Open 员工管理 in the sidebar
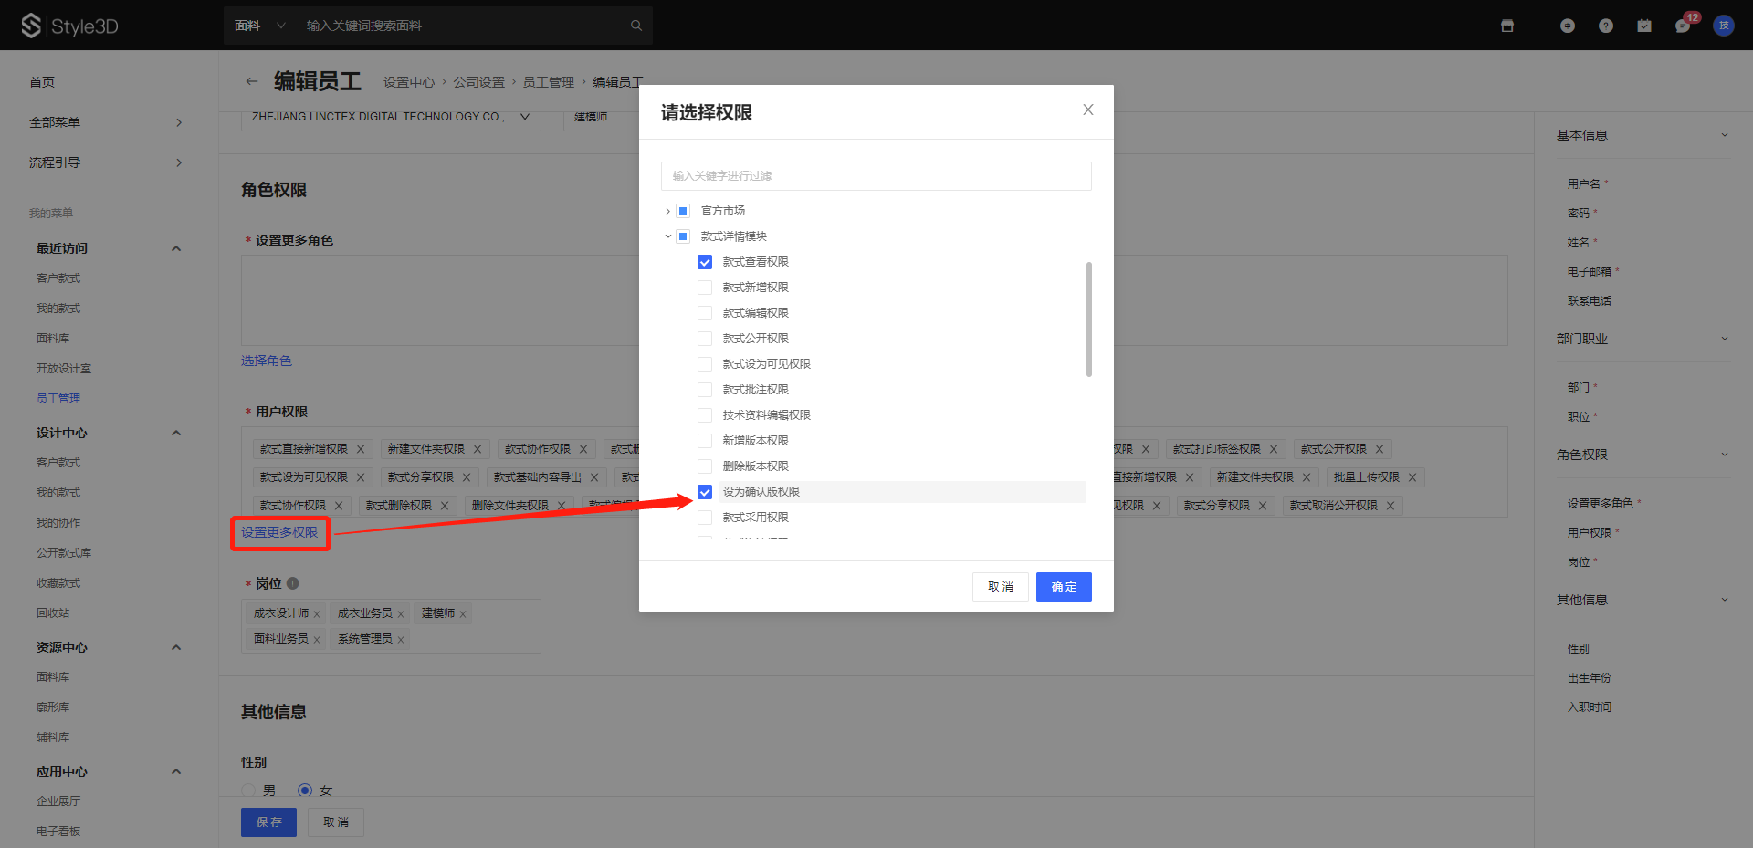Screen dimensions: 1753x848 (x=58, y=399)
